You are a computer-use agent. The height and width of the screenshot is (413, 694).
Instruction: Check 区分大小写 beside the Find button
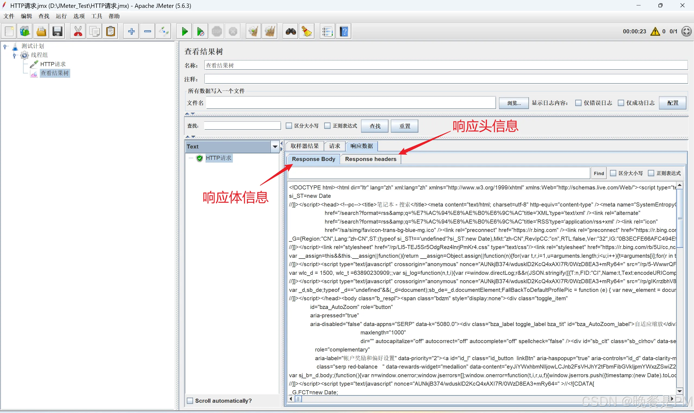click(613, 173)
